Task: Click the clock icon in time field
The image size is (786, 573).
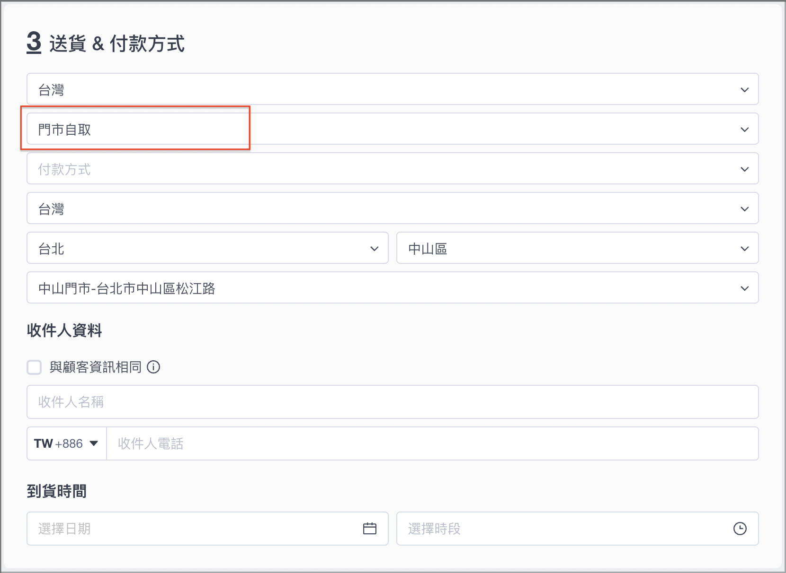Action: pyautogui.click(x=740, y=529)
